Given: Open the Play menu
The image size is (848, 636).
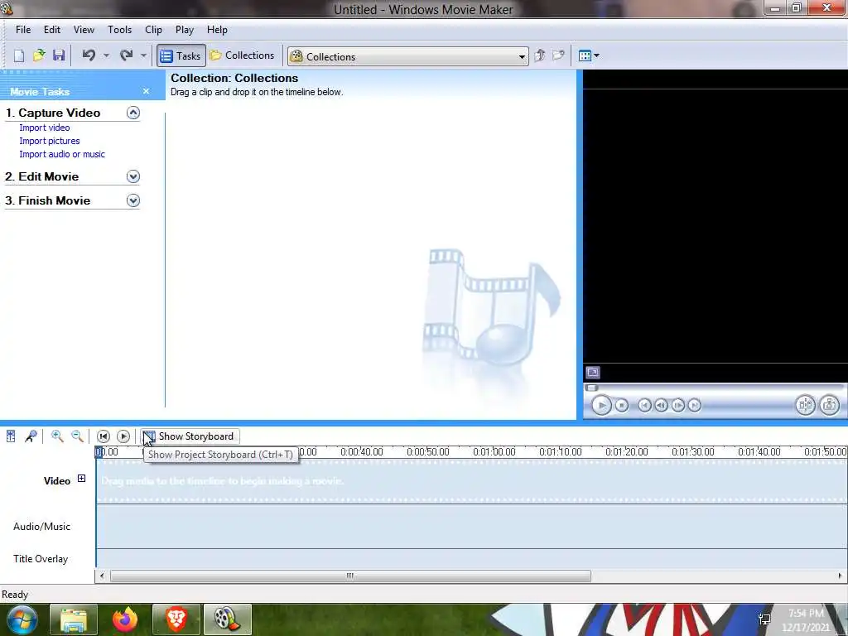Looking at the screenshot, I should point(185,30).
